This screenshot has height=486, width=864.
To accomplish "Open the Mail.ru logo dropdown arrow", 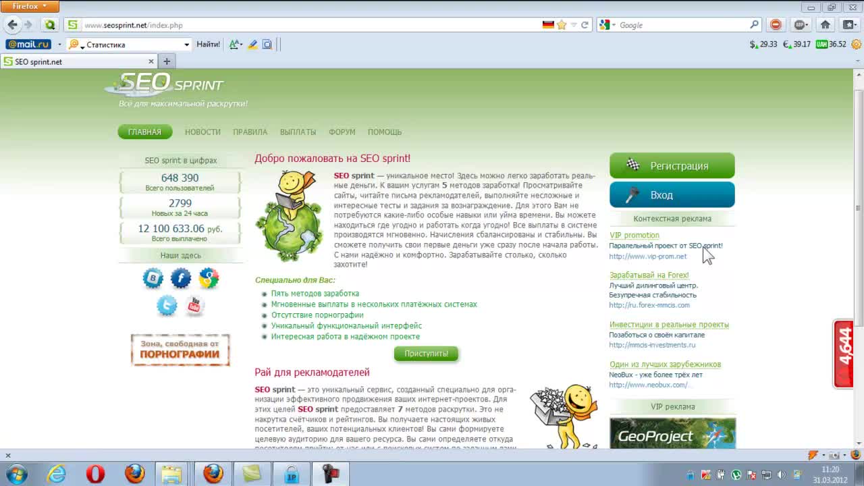I will (59, 45).
